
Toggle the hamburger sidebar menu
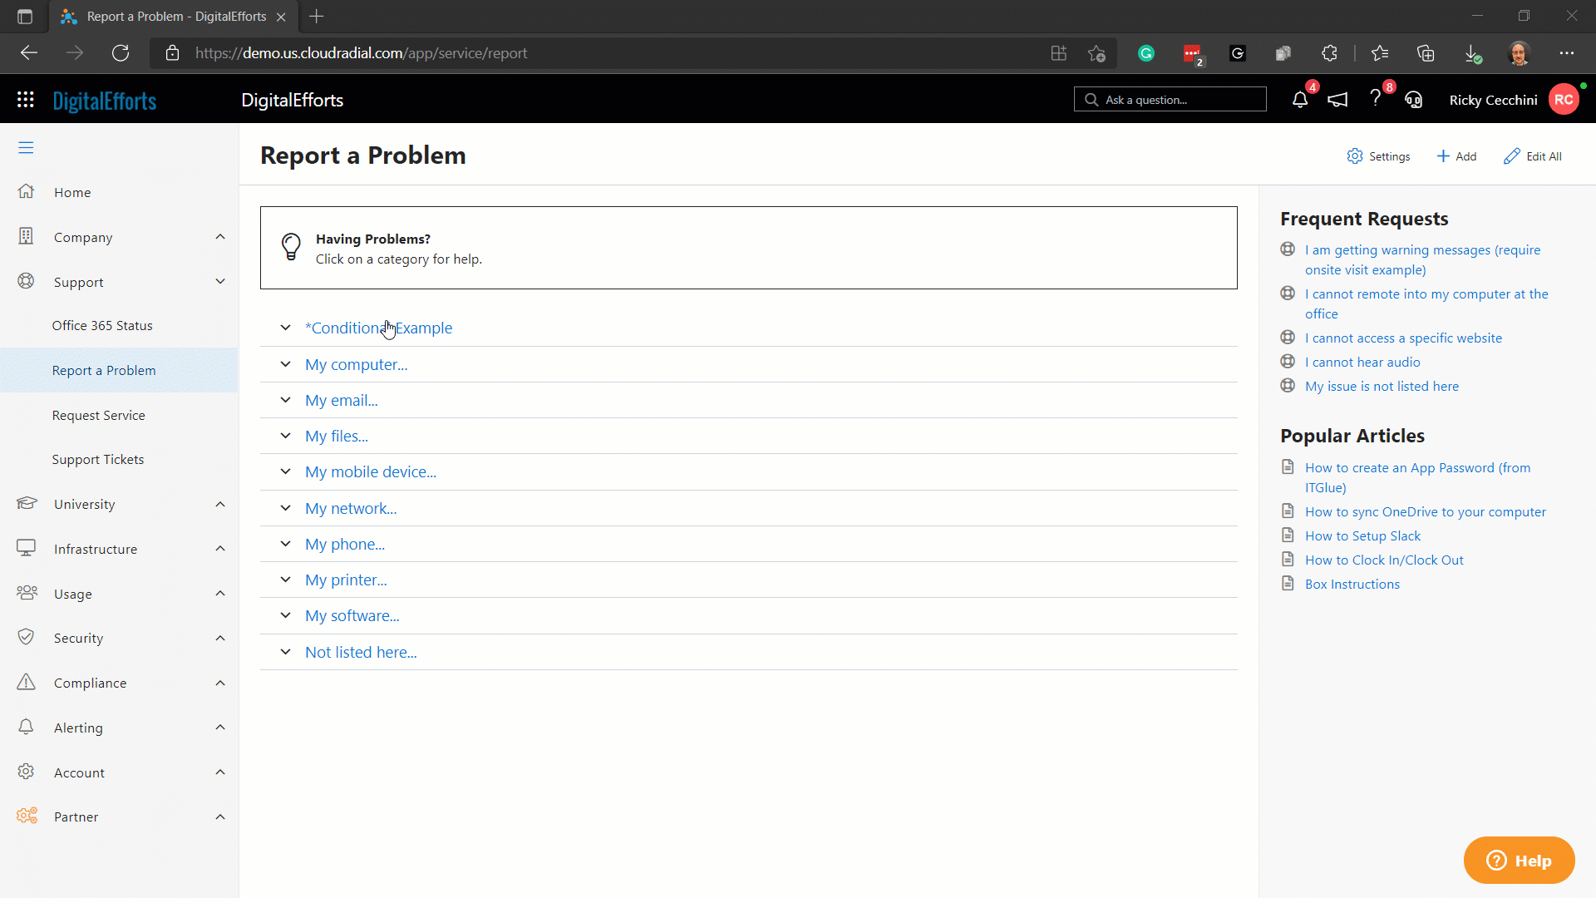(26, 148)
